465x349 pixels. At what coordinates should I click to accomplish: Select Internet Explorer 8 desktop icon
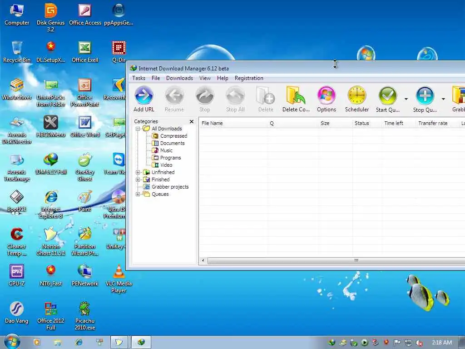[51, 204]
